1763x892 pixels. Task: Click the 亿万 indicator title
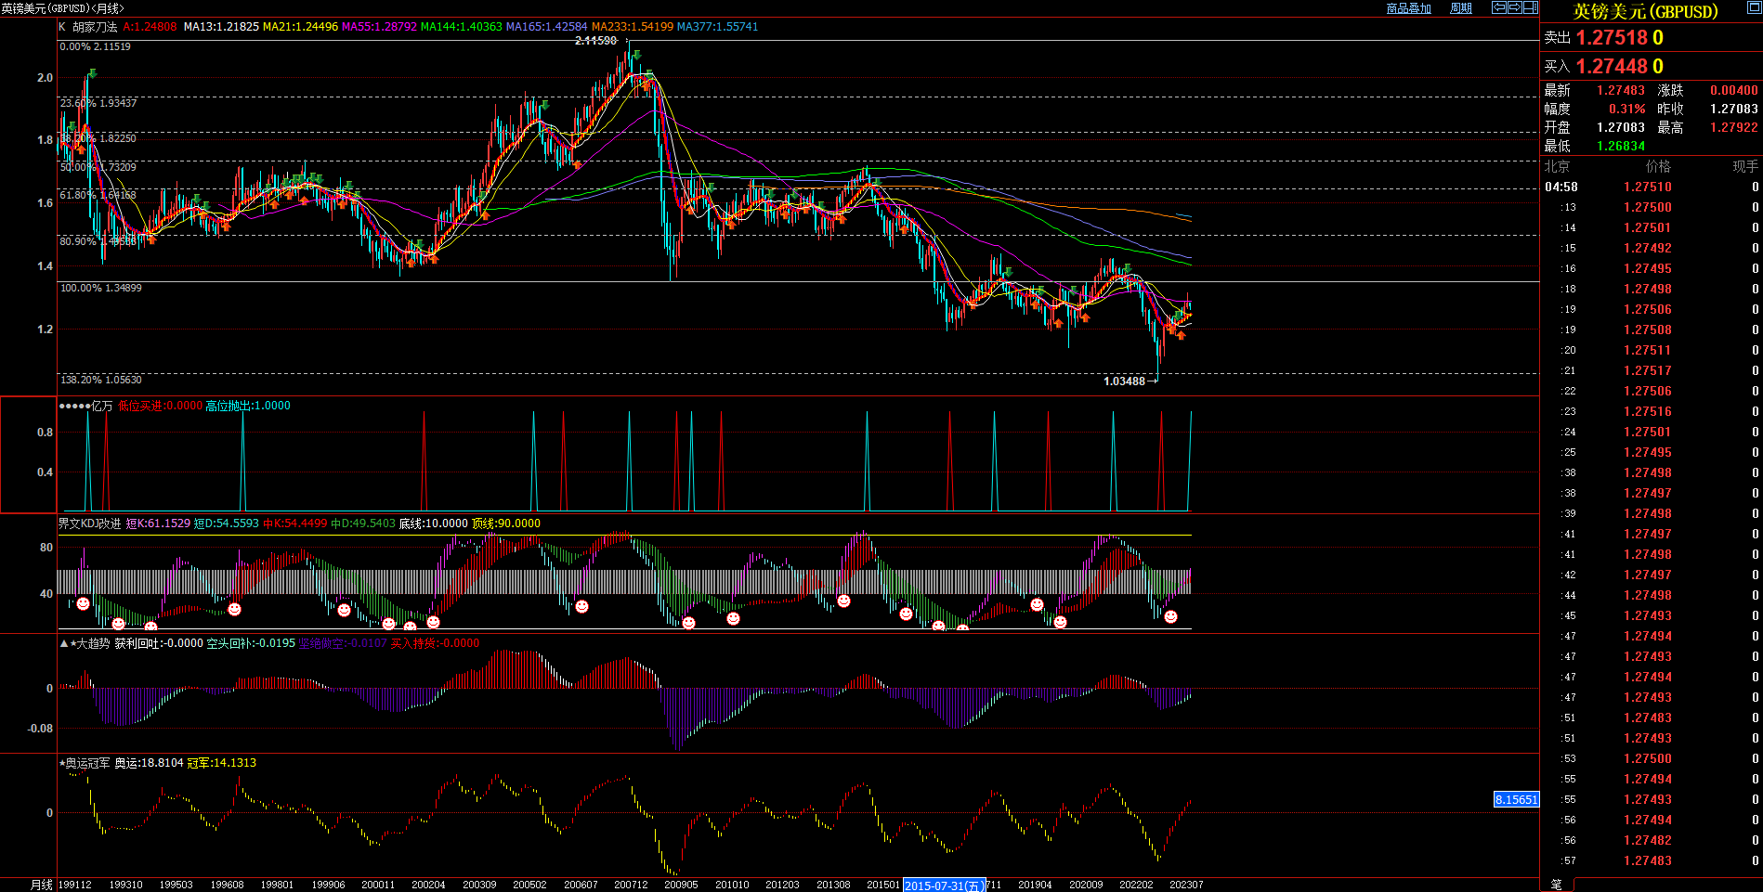101,406
